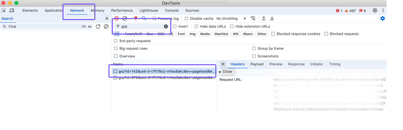This screenshot has height=130, width=403.
Task: Clear the network log icon
Action: (x=125, y=18)
